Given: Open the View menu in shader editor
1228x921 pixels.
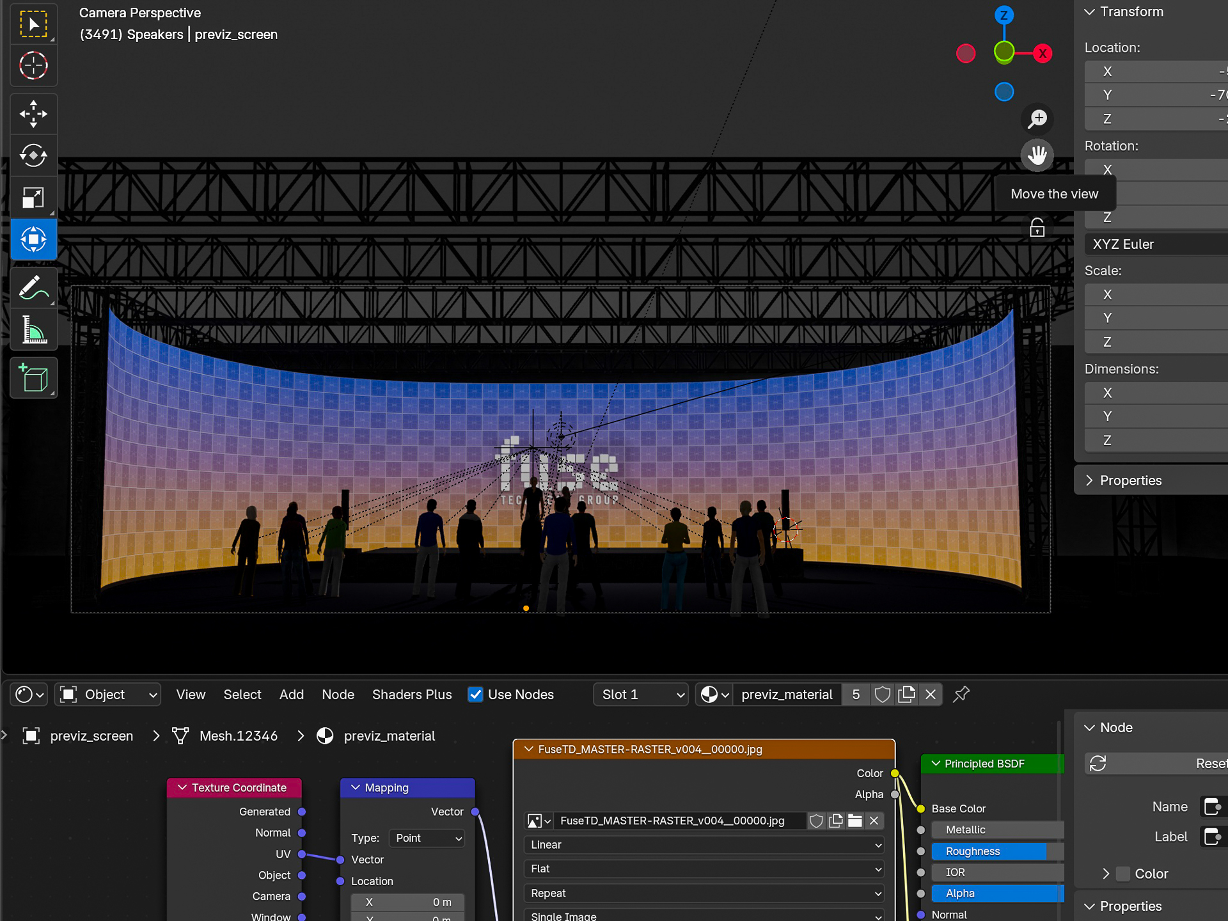Looking at the screenshot, I should 191,695.
